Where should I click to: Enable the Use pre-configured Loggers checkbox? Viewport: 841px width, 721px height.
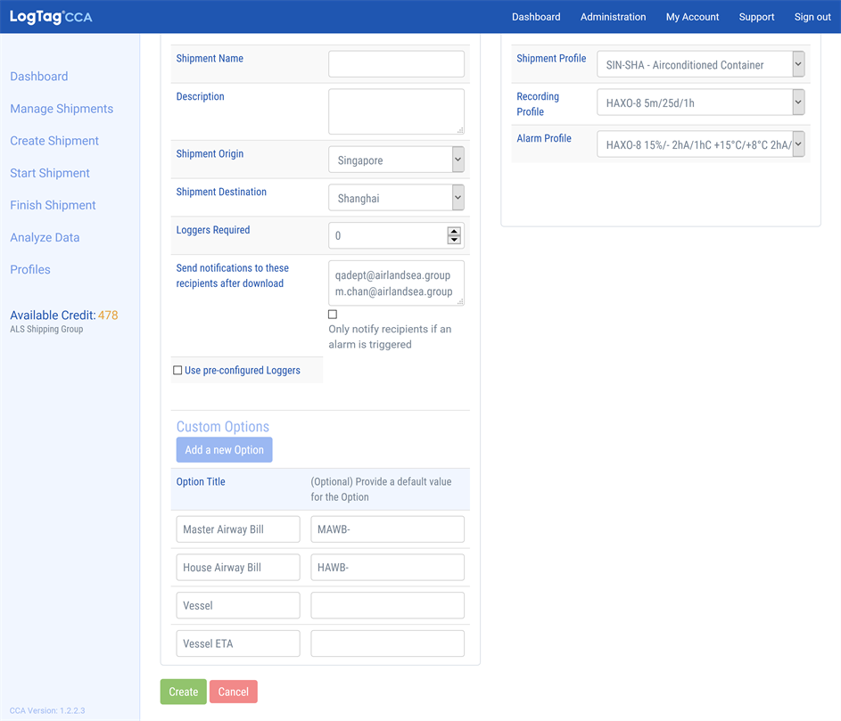point(177,369)
